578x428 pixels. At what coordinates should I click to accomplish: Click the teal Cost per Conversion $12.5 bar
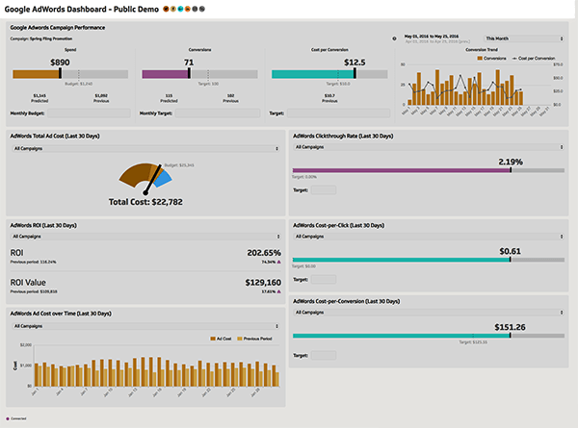tap(313, 74)
